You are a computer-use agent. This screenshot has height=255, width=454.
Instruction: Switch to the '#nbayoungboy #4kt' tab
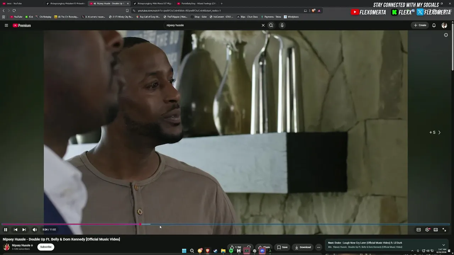tap(153, 4)
